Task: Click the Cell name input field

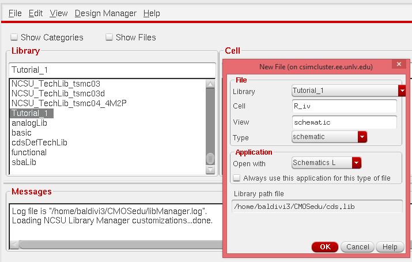Action: click(344, 106)
